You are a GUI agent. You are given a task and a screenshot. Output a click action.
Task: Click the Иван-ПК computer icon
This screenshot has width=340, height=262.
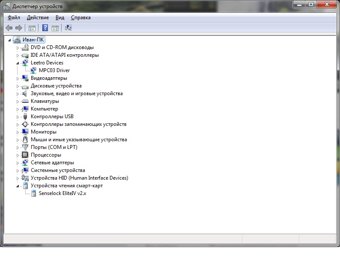[17, 40]
